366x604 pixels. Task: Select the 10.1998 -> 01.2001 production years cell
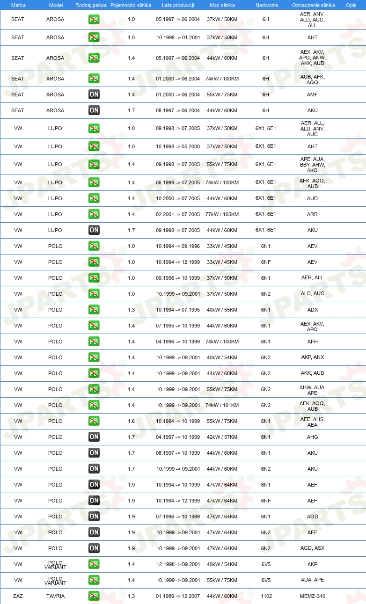point(178,37)
